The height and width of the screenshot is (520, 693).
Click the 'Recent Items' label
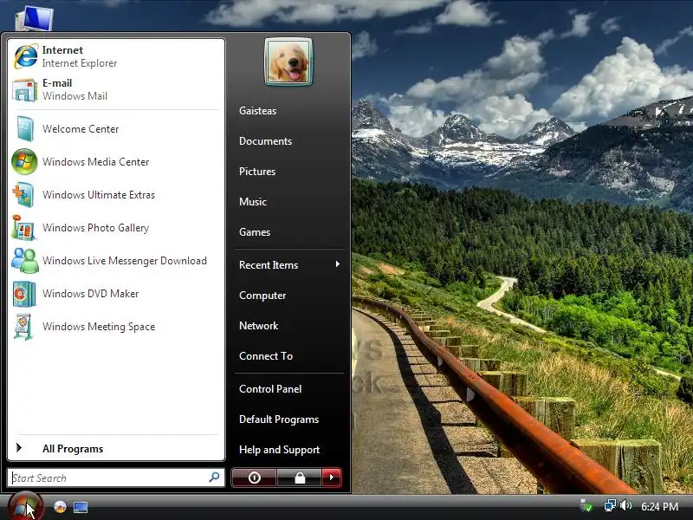269,265
